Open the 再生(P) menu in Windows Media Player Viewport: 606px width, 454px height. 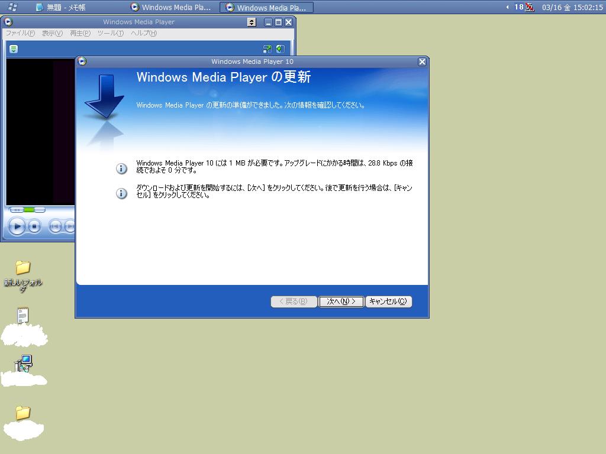point(80,33)
